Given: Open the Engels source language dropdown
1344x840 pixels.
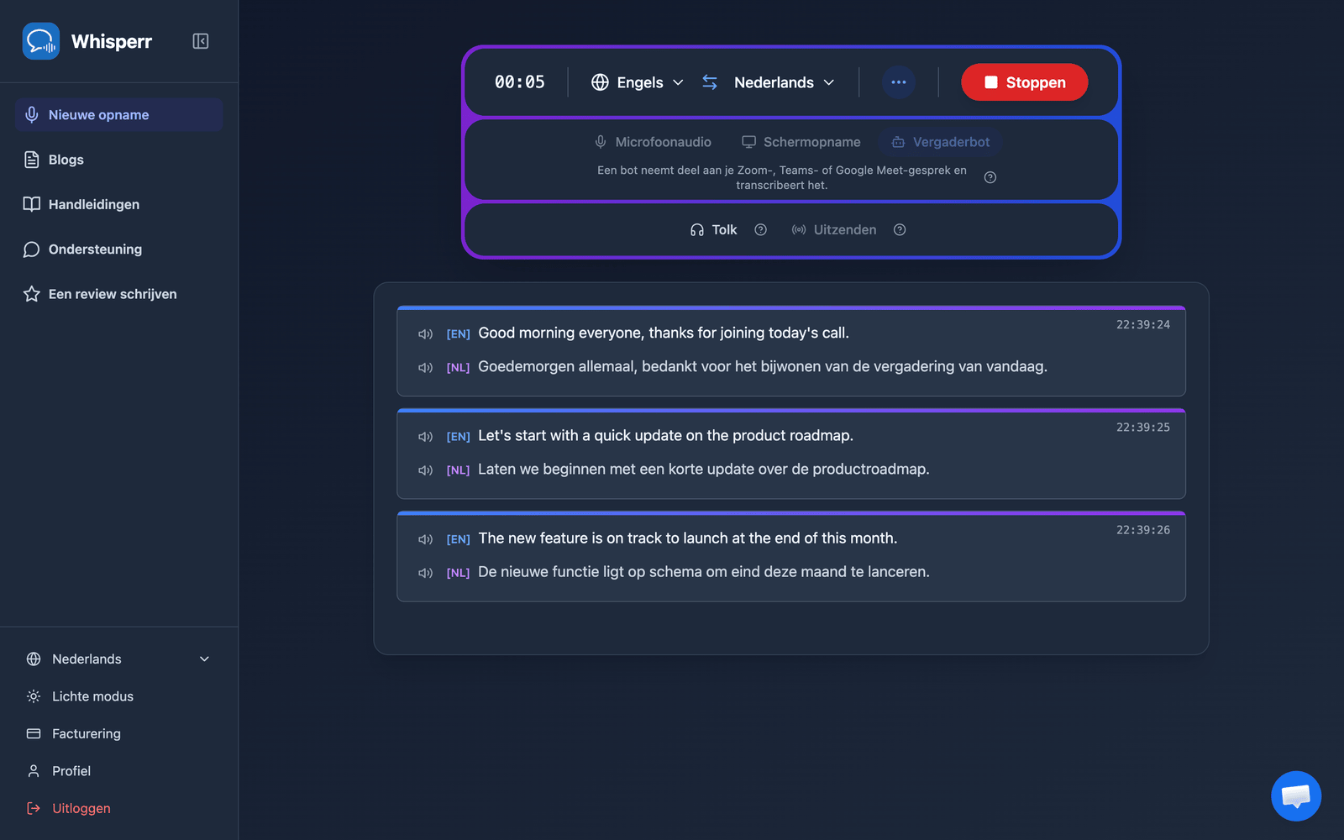Looking at the screenshot, I should tap(638, 82).
